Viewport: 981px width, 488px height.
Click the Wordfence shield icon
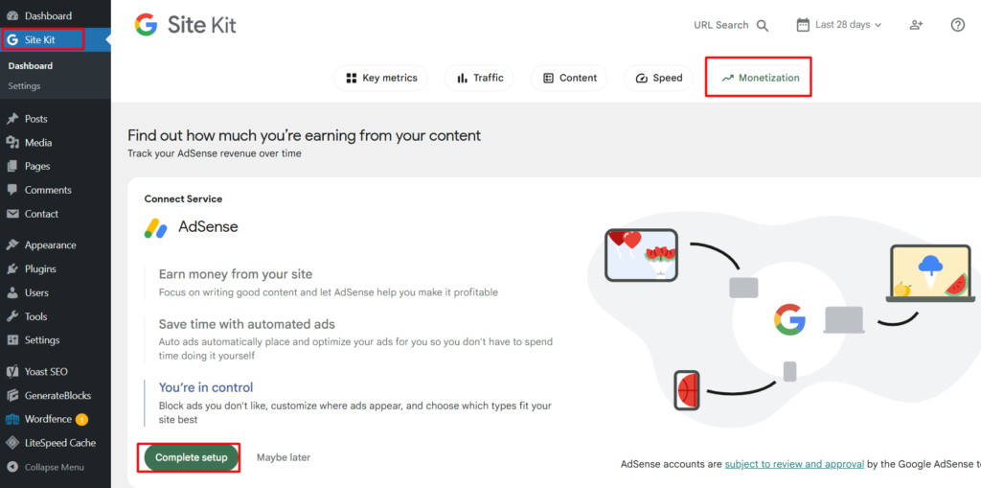(x=12, y=419)
